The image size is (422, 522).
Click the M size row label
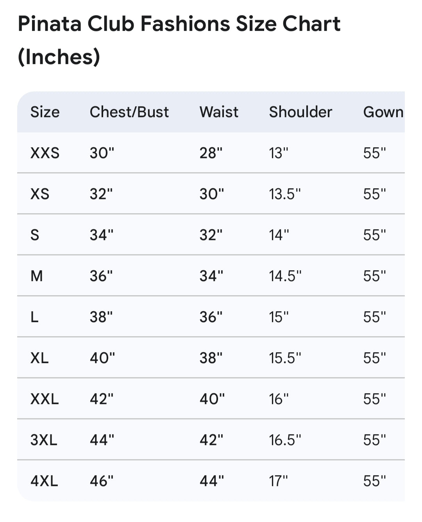[37, 276]
